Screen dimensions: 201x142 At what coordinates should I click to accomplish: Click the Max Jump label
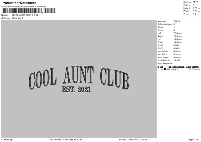pyautogui.click(x=163, y=58)
